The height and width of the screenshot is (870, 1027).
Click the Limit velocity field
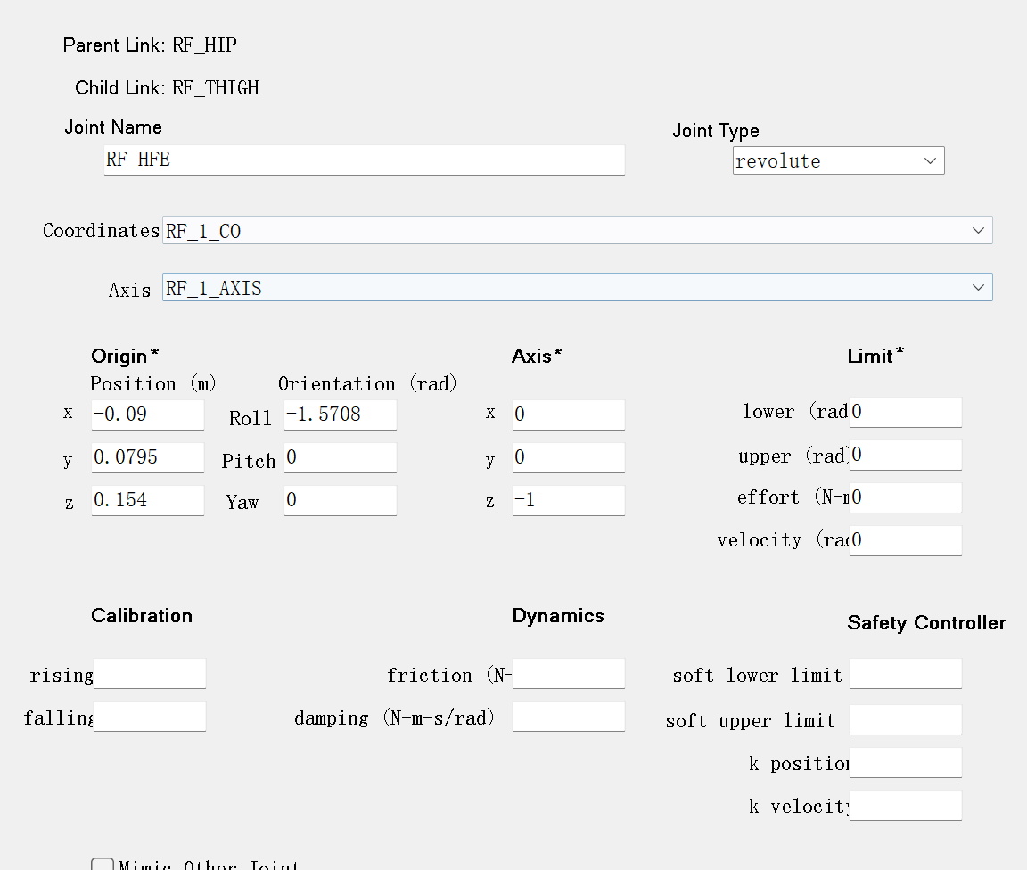point(905,540)
